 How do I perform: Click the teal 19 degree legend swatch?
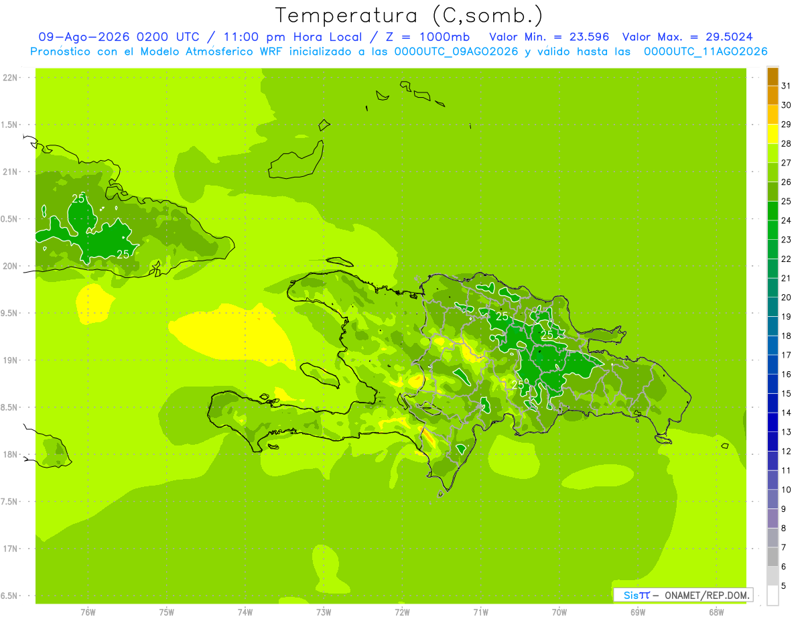[x=773, y=307]
